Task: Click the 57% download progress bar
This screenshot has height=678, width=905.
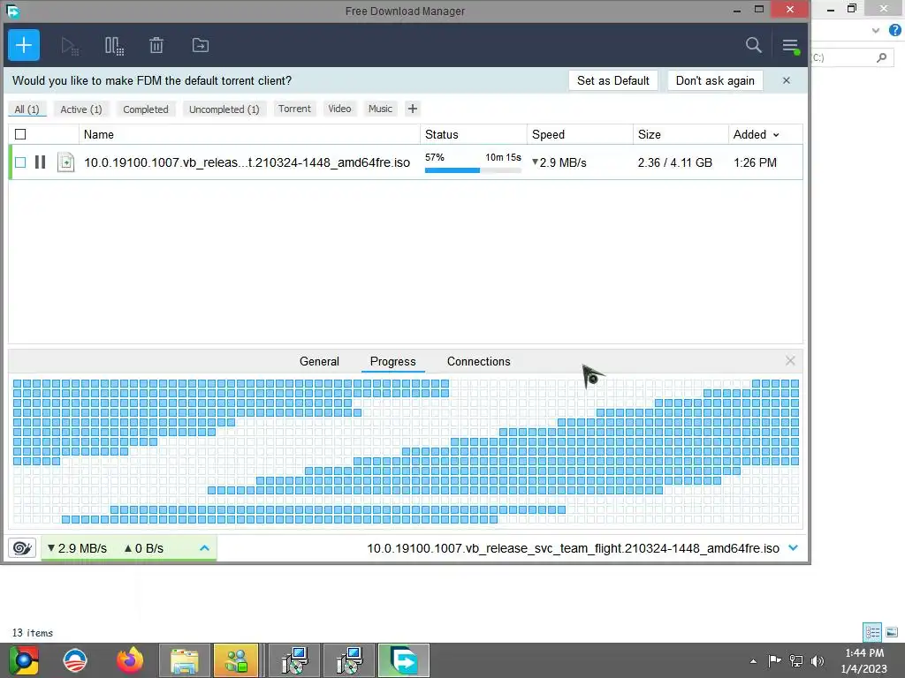Action: point(473,170)
